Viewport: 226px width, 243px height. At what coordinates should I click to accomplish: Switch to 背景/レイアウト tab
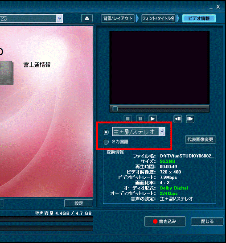[x=118, y=18]
